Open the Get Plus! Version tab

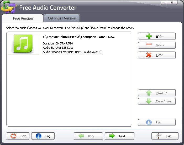62,18
